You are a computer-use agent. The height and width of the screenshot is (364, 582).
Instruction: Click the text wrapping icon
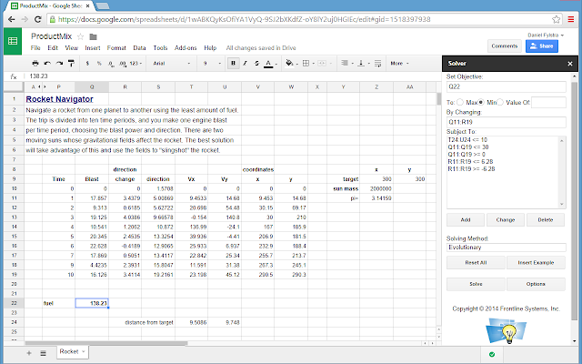tap(378, 64)
